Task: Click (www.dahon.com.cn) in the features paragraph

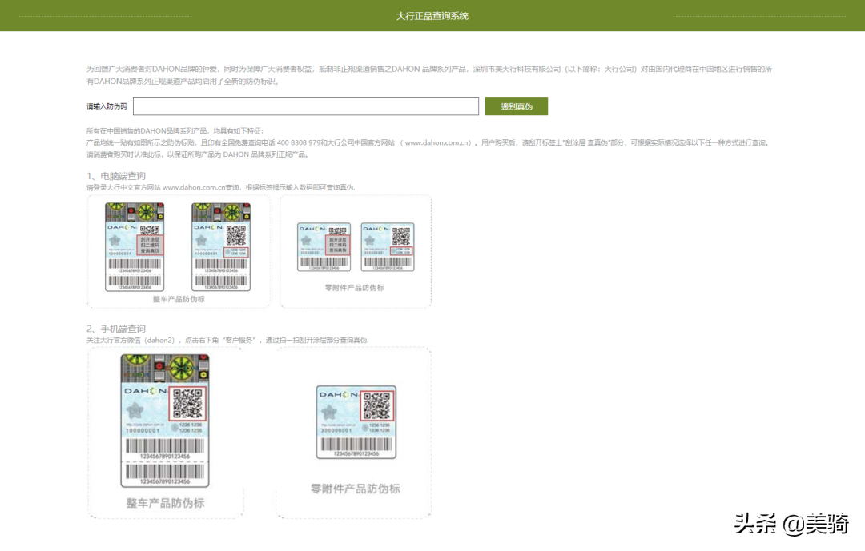Action: 437,142
